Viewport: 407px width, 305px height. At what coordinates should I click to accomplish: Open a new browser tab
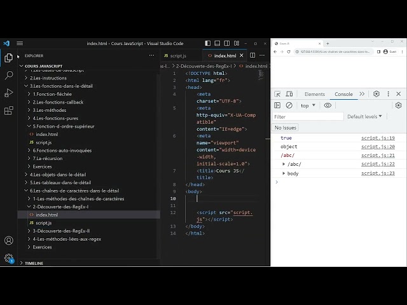tap(328, 44)
